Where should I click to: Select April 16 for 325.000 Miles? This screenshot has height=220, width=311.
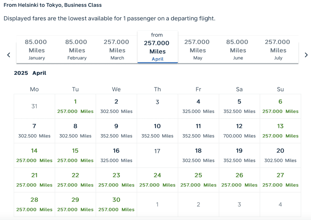(x=116, y=155)
